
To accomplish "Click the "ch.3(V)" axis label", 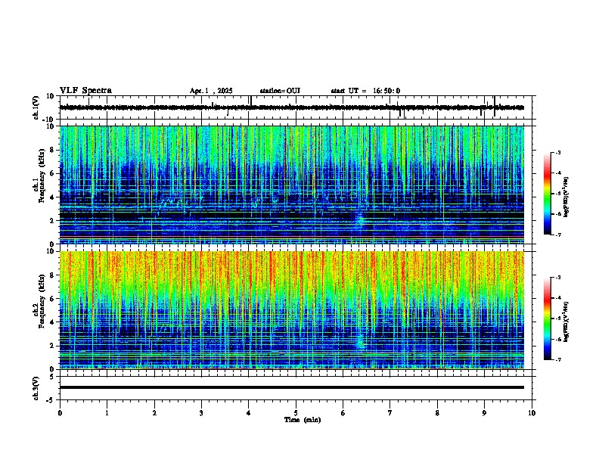I will [x=36, y=388].
